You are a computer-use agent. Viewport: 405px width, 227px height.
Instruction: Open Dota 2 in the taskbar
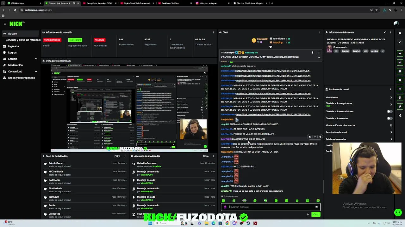tap(255, 223)
